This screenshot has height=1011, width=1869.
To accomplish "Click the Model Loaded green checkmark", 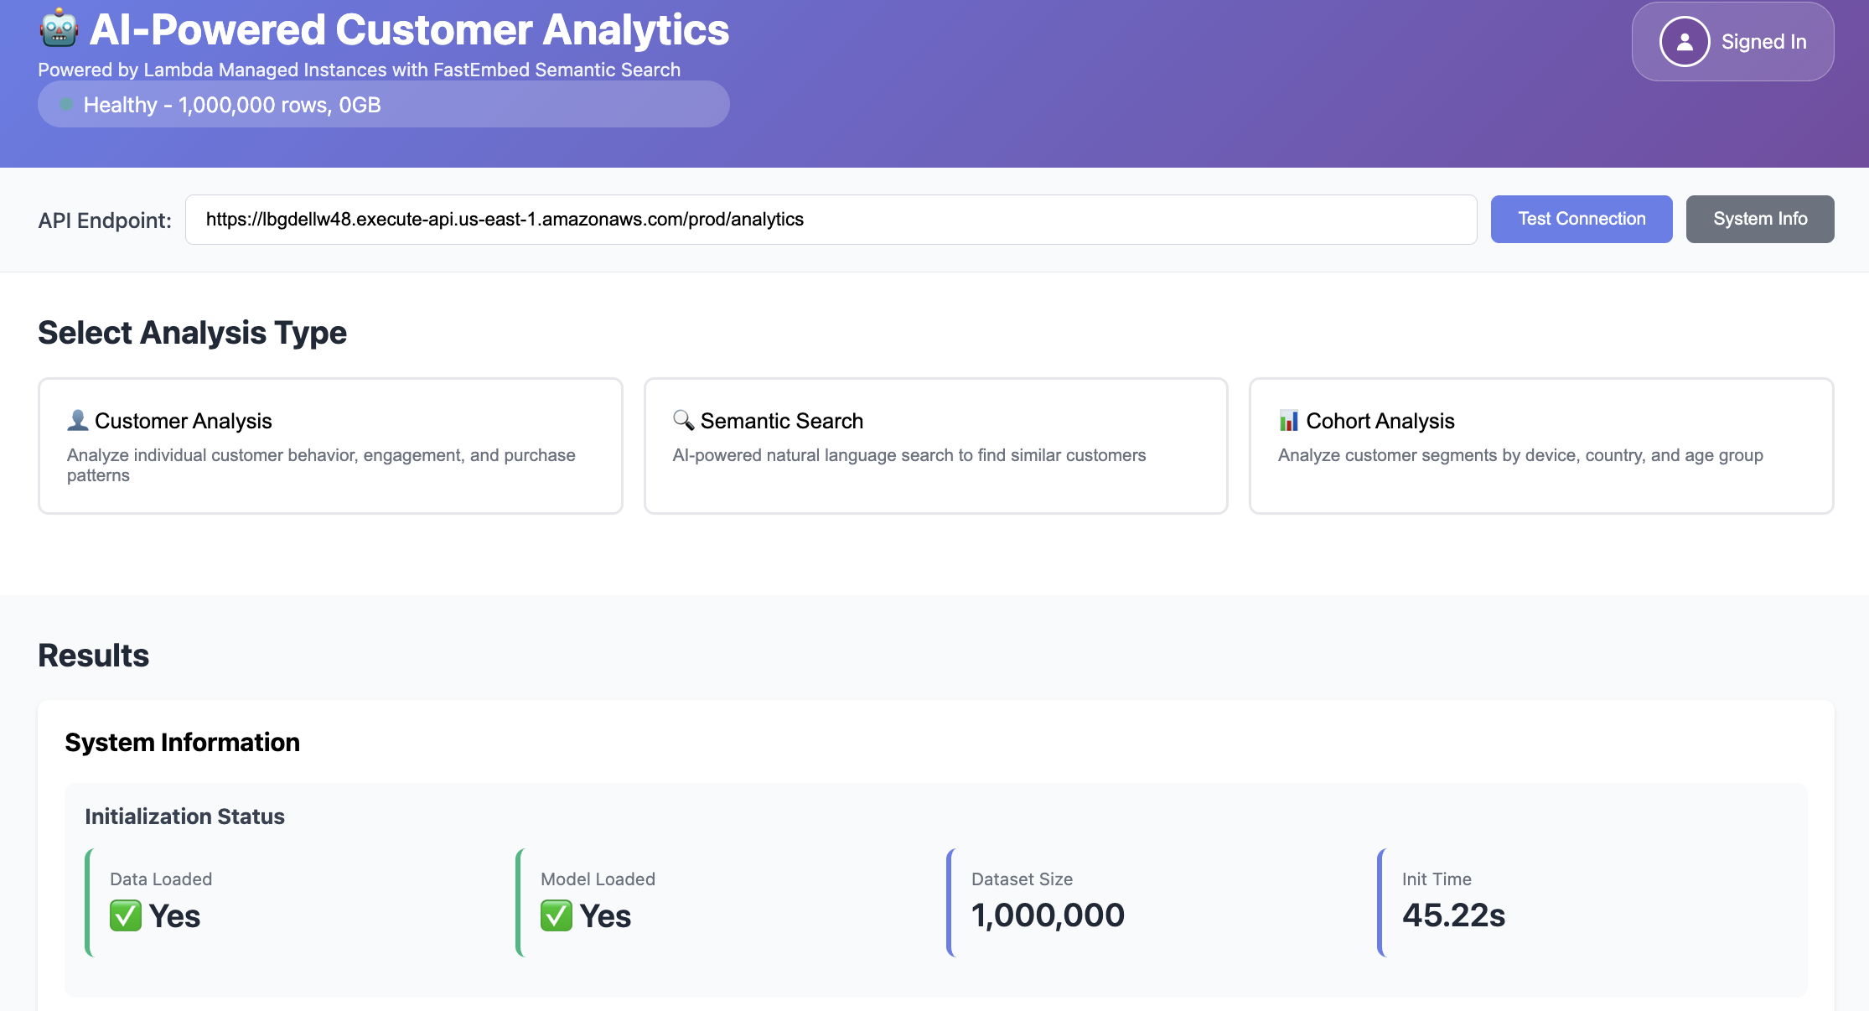I will [557, 915].
